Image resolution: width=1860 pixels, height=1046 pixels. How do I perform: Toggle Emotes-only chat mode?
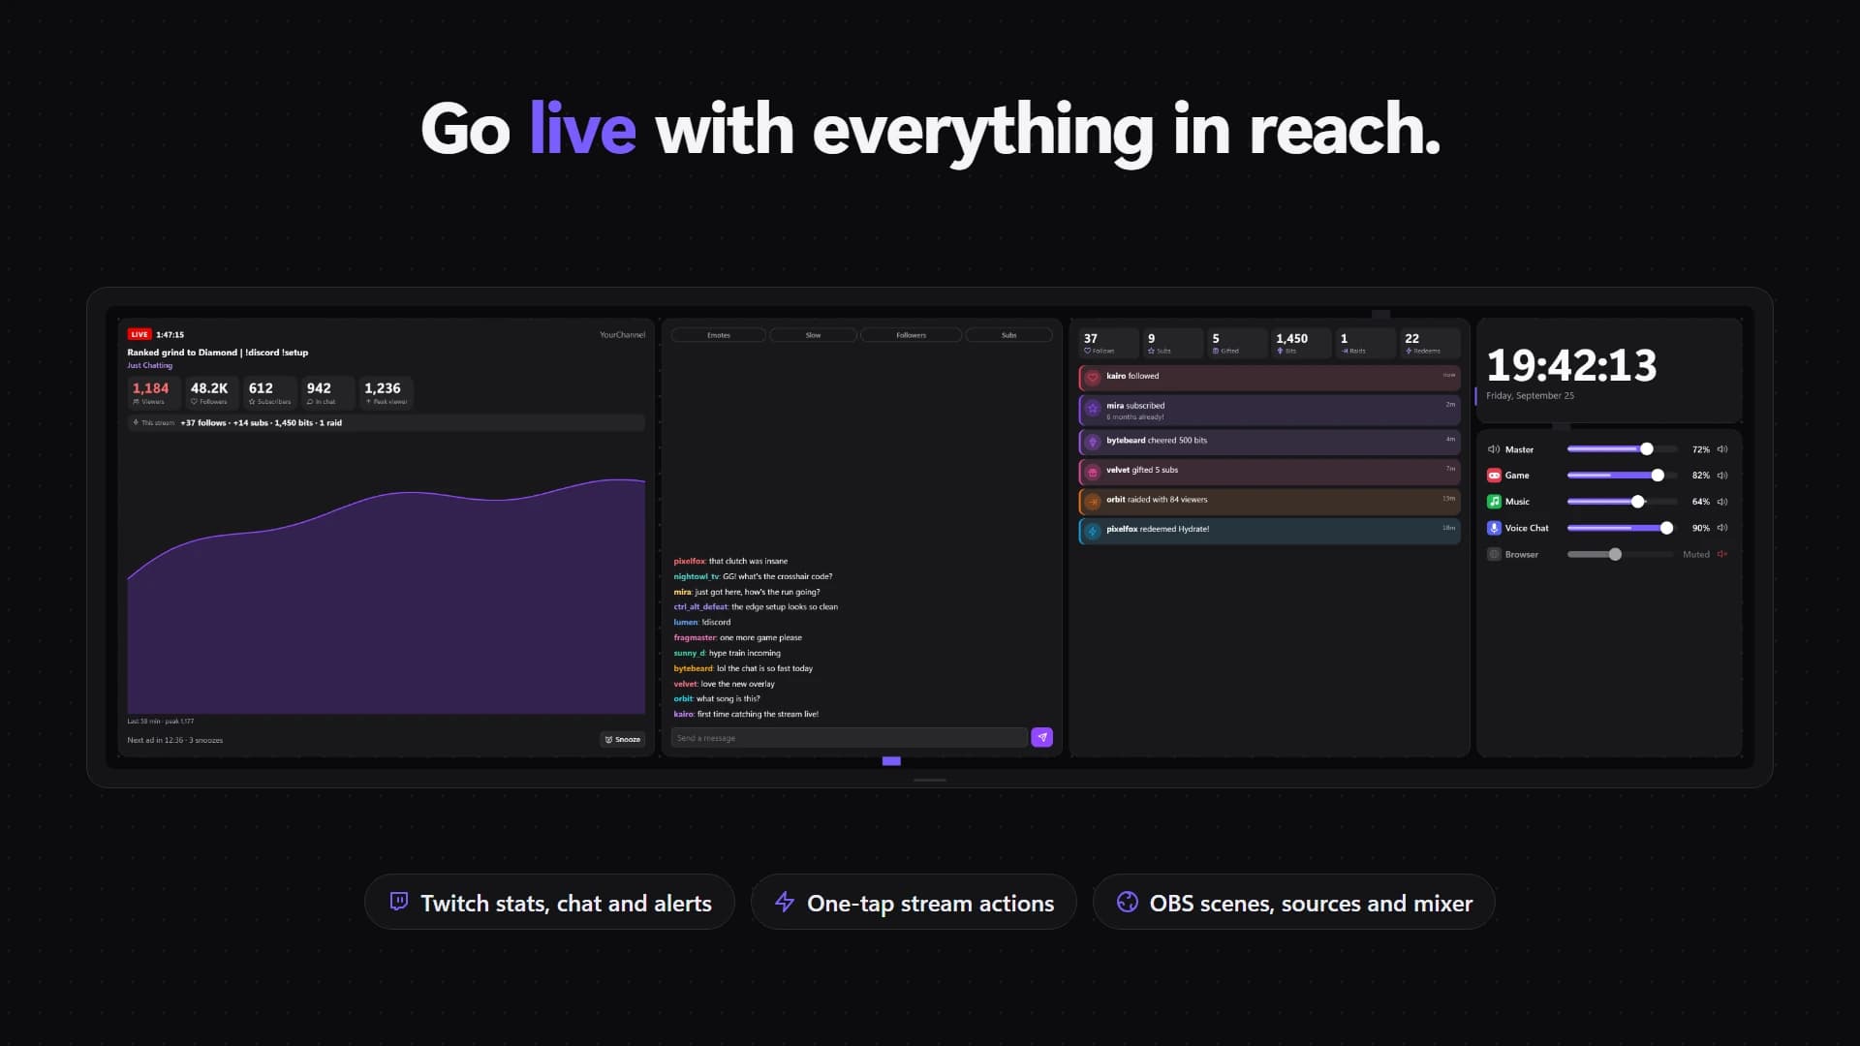(x=719, y=335)
